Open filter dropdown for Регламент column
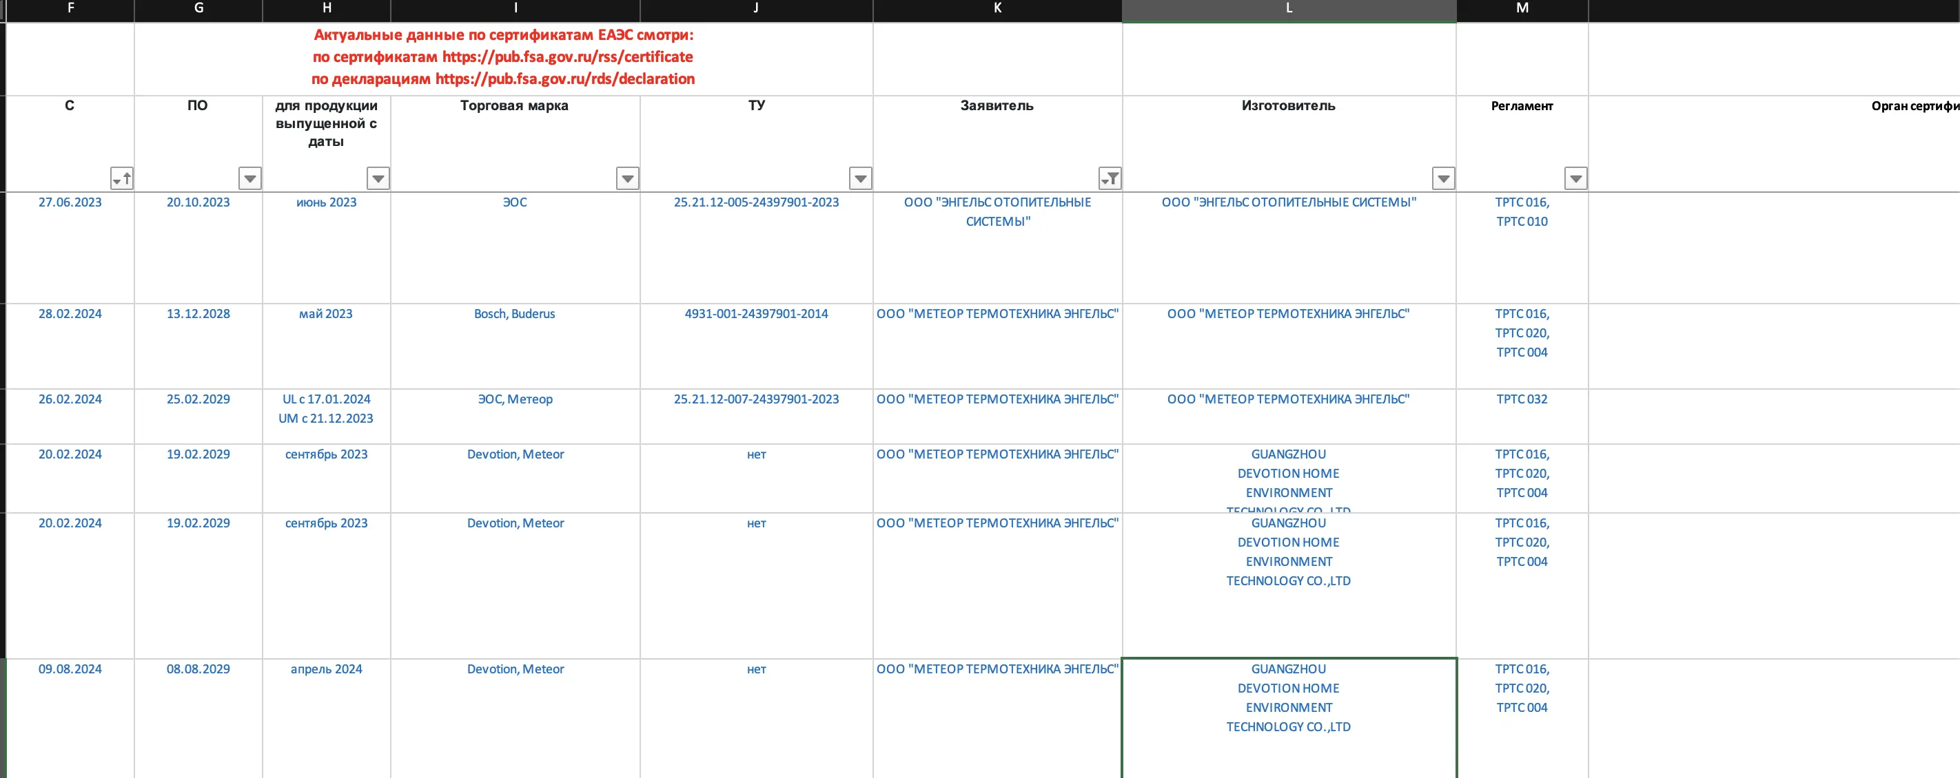The image size is (1960, 778). coord(1575,178)
